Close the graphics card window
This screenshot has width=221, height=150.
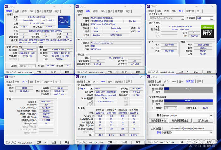click(x=212, y=6)
